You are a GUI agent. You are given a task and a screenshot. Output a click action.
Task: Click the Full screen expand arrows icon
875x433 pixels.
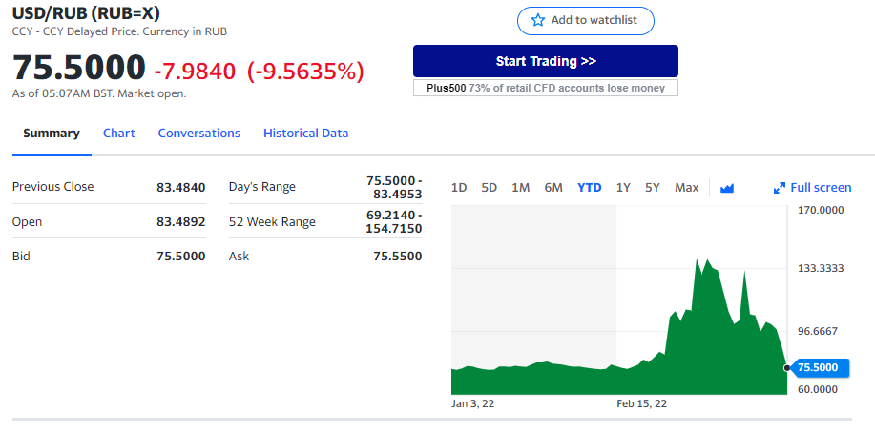coord(780,188)
